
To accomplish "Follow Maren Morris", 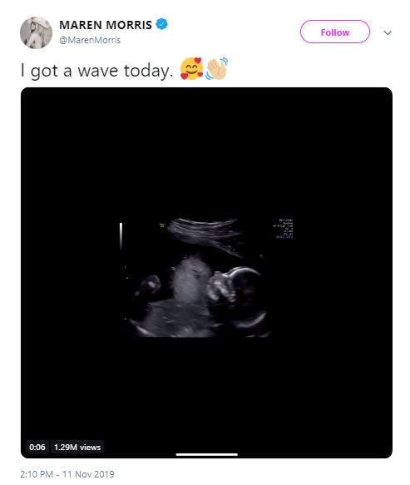I will pyautogui.click(x=335, y=32).
